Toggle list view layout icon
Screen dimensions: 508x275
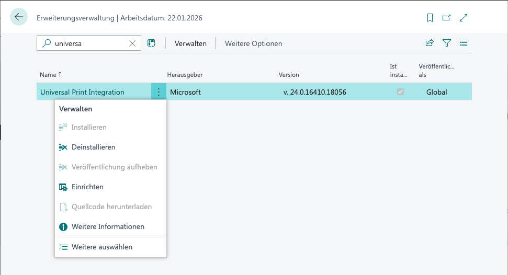[x=151, y=43]
